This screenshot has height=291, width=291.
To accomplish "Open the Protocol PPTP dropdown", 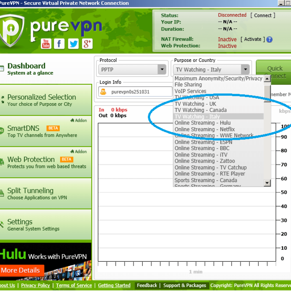I will pyautogui.click(x=132, y=69).
